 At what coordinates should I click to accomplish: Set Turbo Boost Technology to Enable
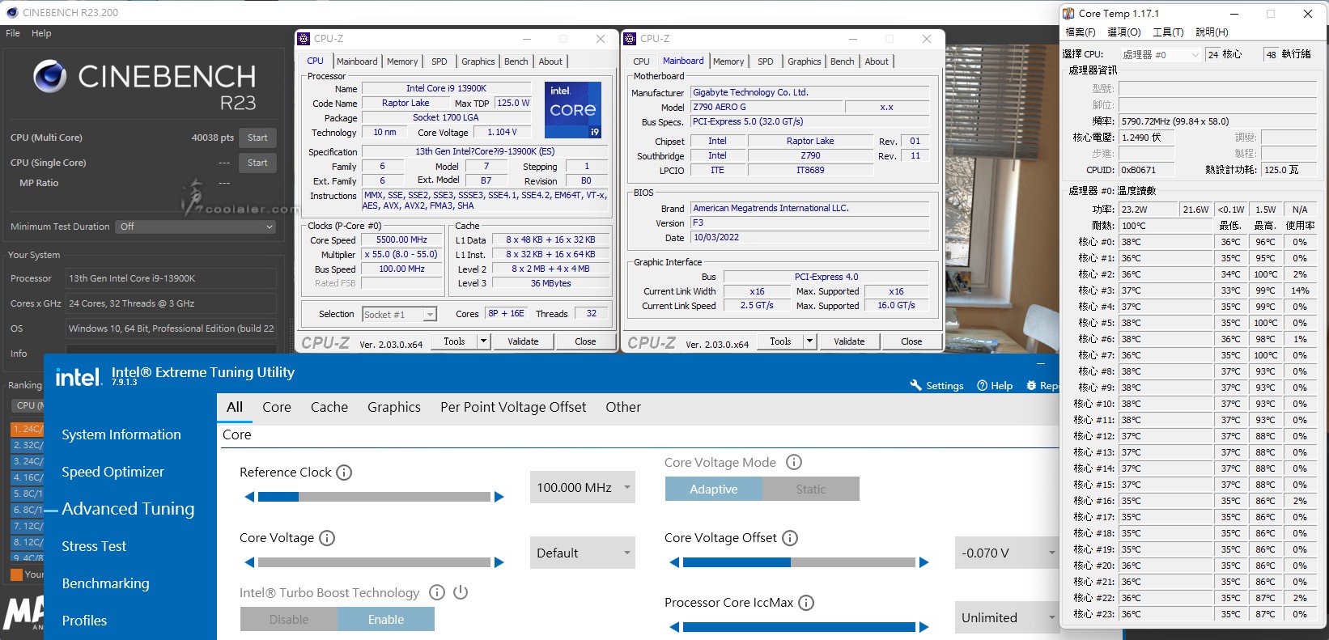click(386, 620)
